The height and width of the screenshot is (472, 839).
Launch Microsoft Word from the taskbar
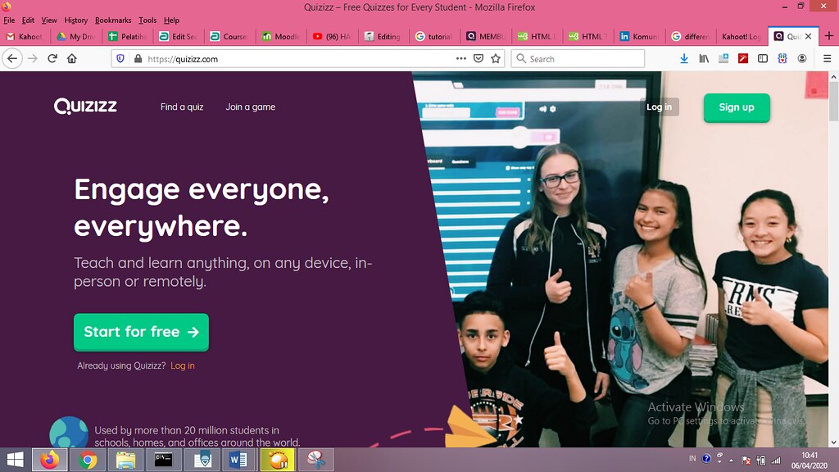click(x=239, y=460)
